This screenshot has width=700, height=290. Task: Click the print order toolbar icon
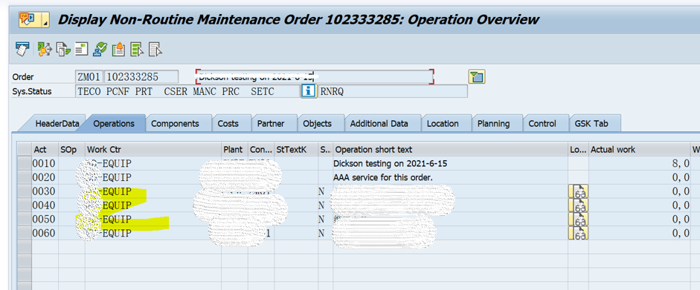[22, 50]
